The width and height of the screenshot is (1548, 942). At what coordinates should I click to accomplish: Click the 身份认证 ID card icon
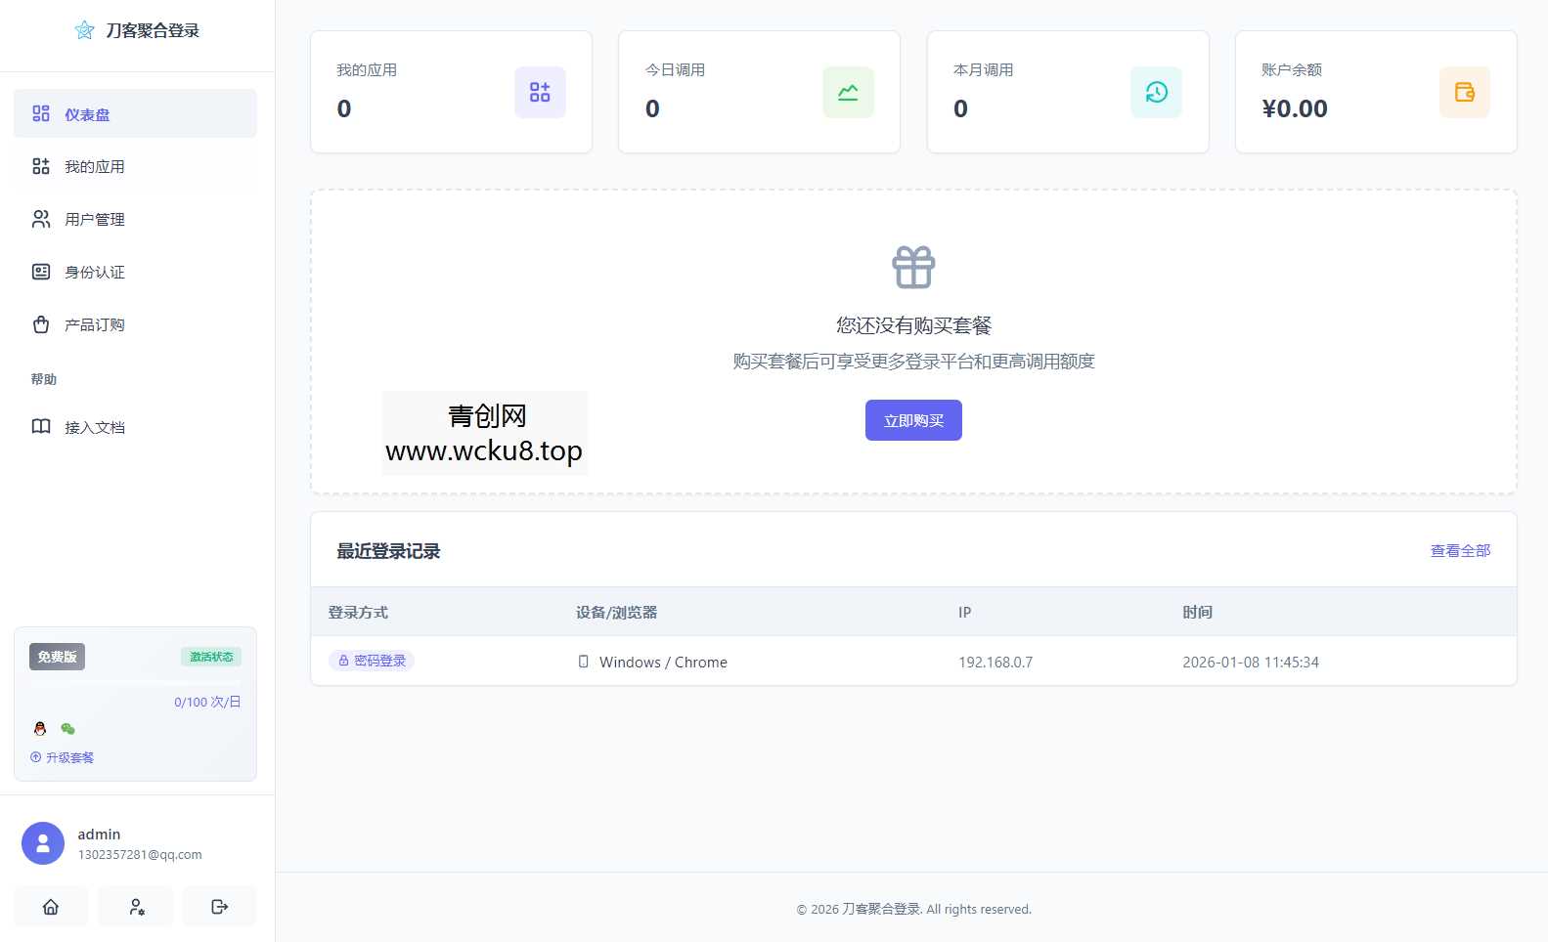41,272
